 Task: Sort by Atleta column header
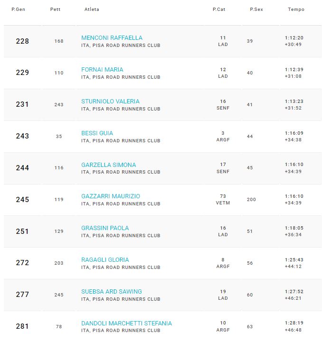click(x=92, y=9)
